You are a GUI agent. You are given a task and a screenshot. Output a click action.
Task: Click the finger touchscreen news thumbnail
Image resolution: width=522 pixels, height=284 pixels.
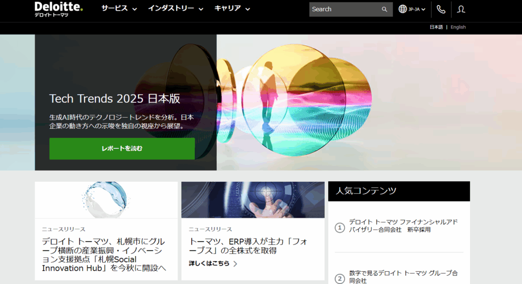(x=253, y=200)
